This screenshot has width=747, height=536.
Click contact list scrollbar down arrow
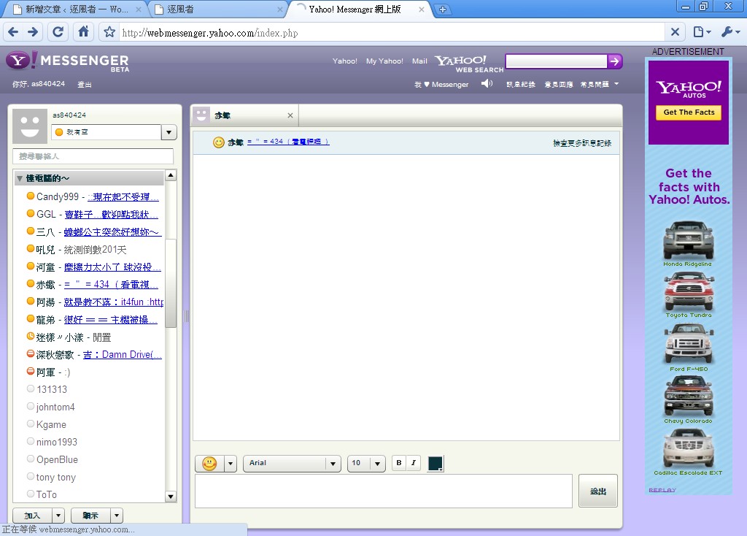tap(171, 497)
